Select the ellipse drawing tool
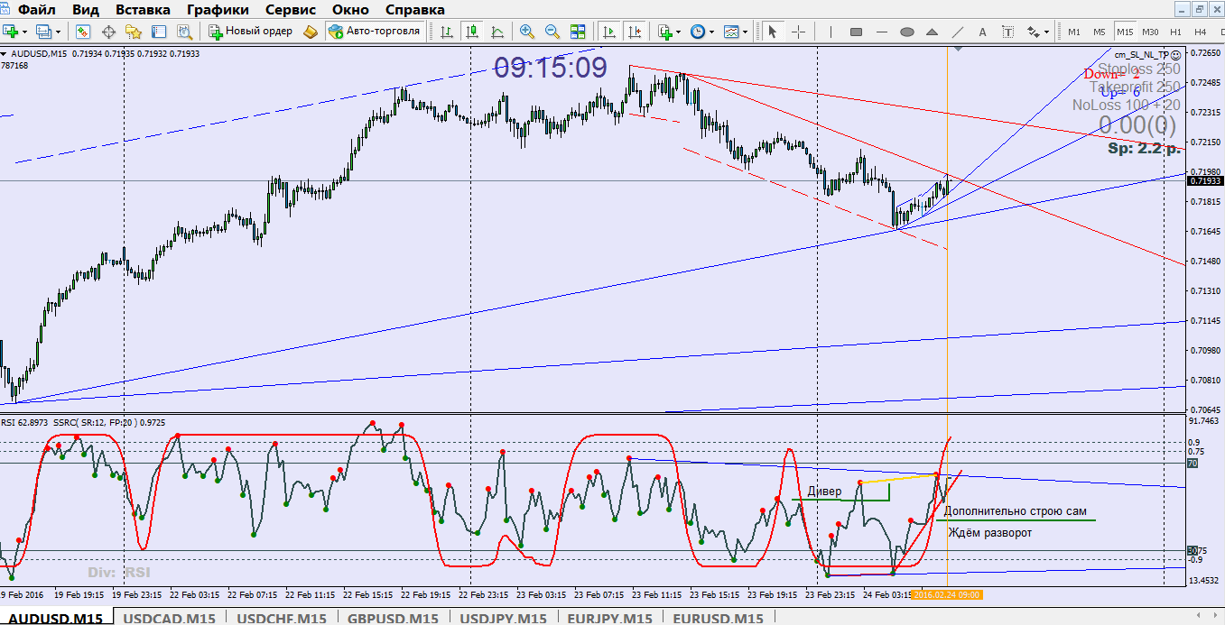 click(907, 32)
